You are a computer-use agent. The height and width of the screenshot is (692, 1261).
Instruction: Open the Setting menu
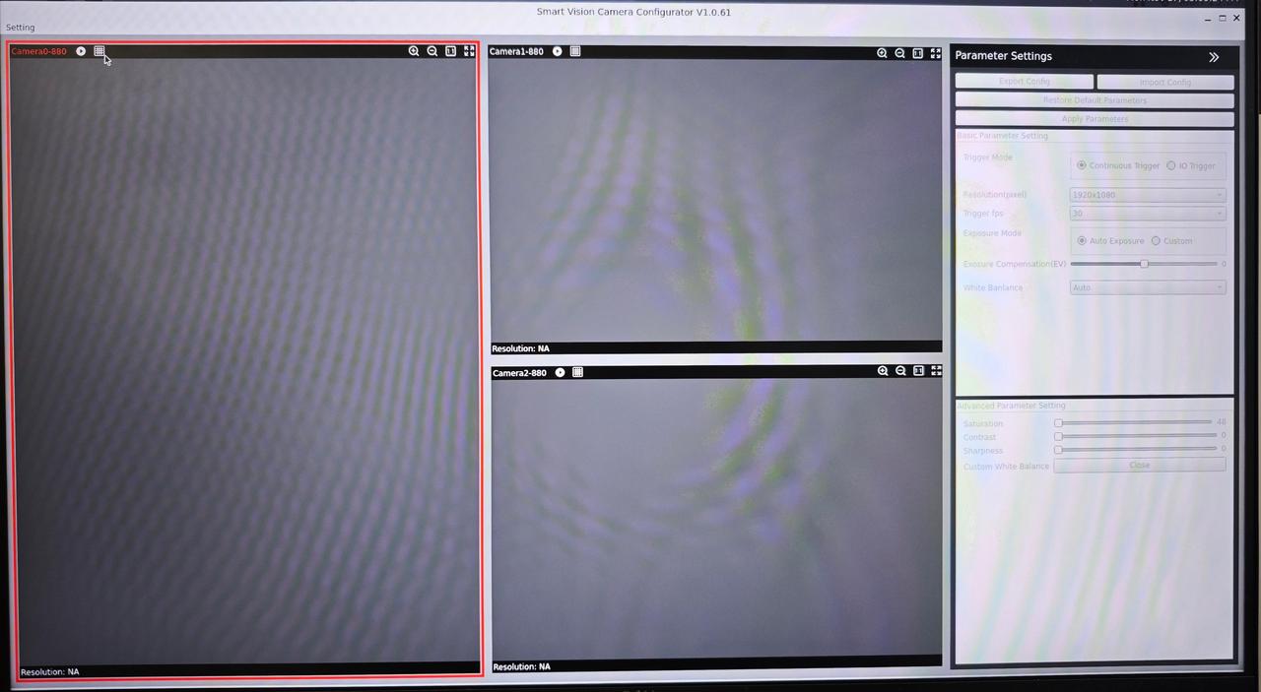click(x=20, y=28)
